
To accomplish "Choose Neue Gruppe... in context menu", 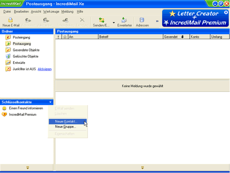I will coord(67,127).
